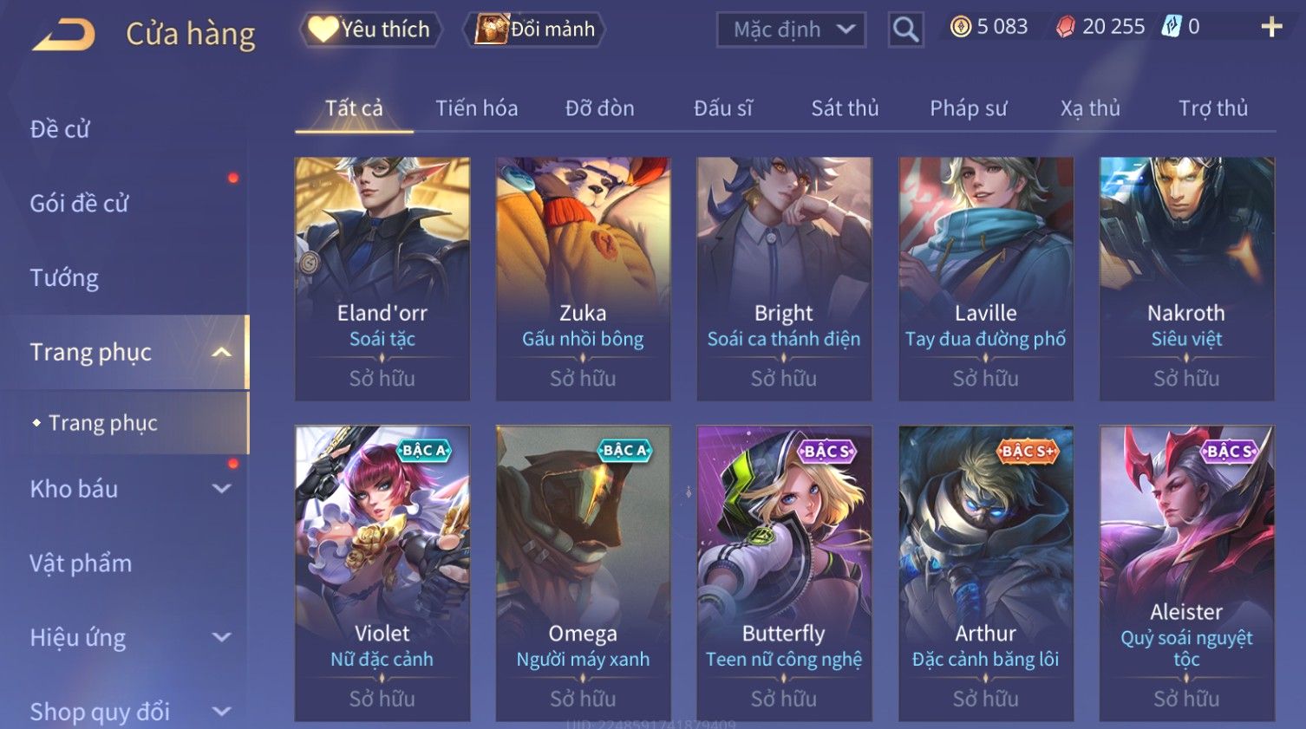
Task: Open Gói đề cử in sidebar
Action: (79, 204)
